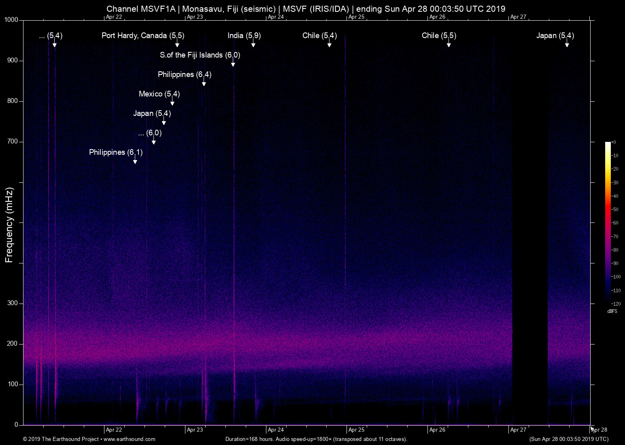Click the Philippines (6.4) event marker arrow
625x445 pixels.
[204, 83]
